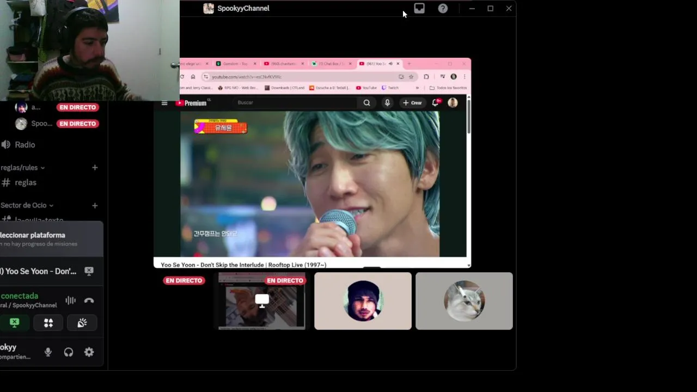Select the (961) Yoo Se browser tab
The height and width of the screenshot is (392, 697).
[x=380, y=64]
